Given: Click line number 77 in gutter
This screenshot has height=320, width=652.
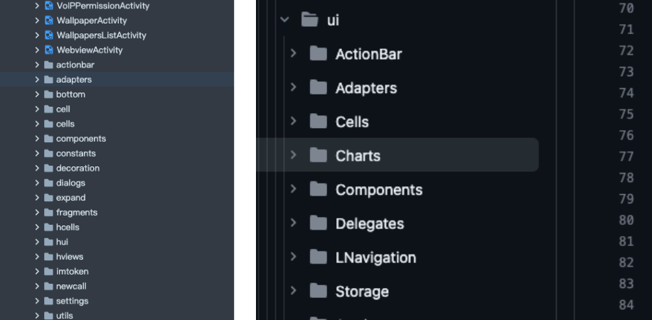Looking at the screenshot, I should click(626, 156).
